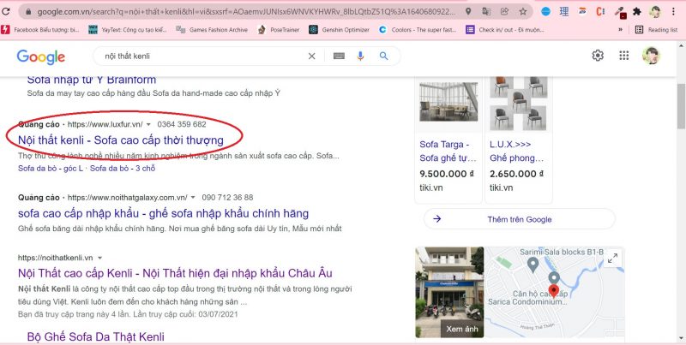Click Thêm trên Google button
This screenshot has height=345, width=686.
520,219
